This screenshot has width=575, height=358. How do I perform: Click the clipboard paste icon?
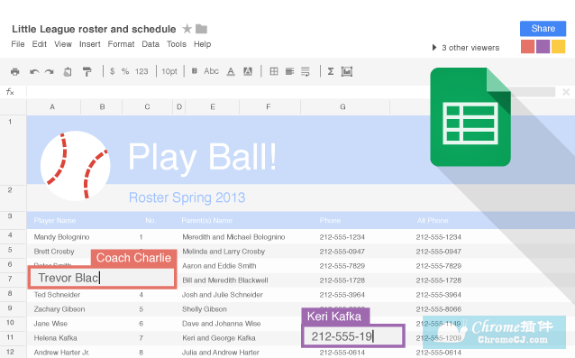pos(68,71)
